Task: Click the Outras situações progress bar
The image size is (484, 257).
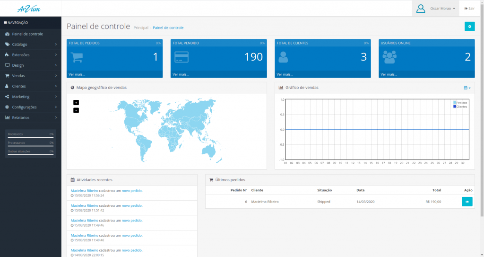Action: point(31,155)
